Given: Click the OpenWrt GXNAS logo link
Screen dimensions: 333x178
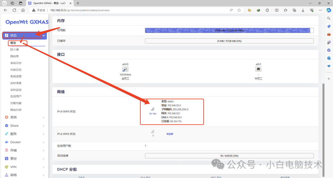Looking at the screenshot, I should pyautogui.click(x=27, y=22).
